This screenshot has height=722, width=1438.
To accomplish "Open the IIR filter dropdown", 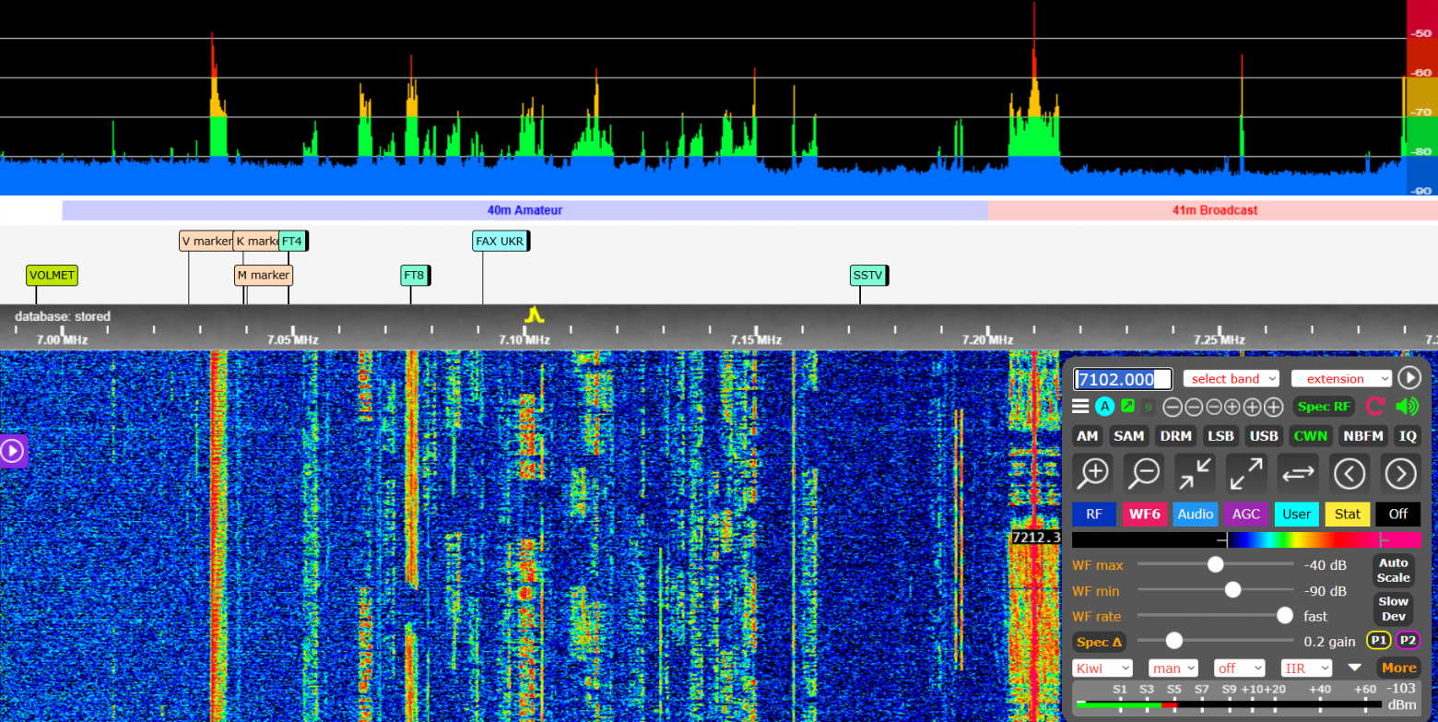I will [x=1306, y=668].
